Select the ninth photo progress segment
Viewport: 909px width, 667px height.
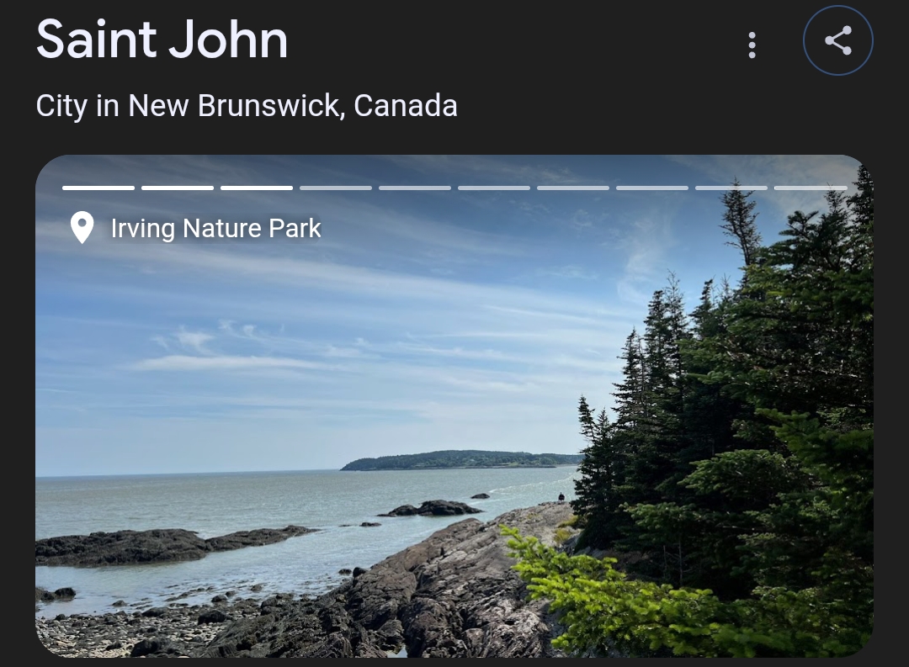731,188
